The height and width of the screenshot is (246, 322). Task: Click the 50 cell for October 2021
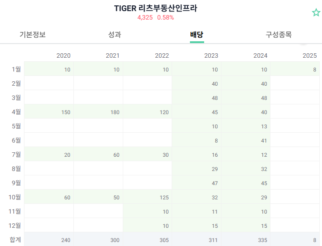[98, 197]
